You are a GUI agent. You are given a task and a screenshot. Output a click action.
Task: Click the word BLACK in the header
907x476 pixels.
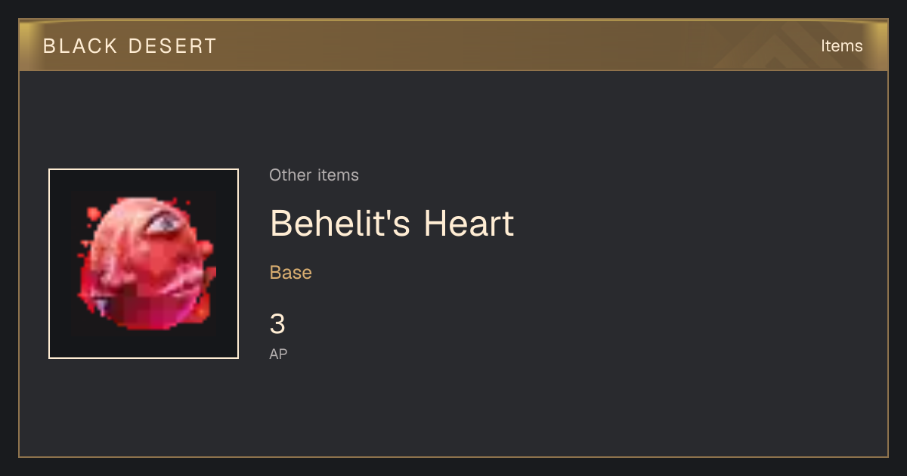[x=80, y=46]
